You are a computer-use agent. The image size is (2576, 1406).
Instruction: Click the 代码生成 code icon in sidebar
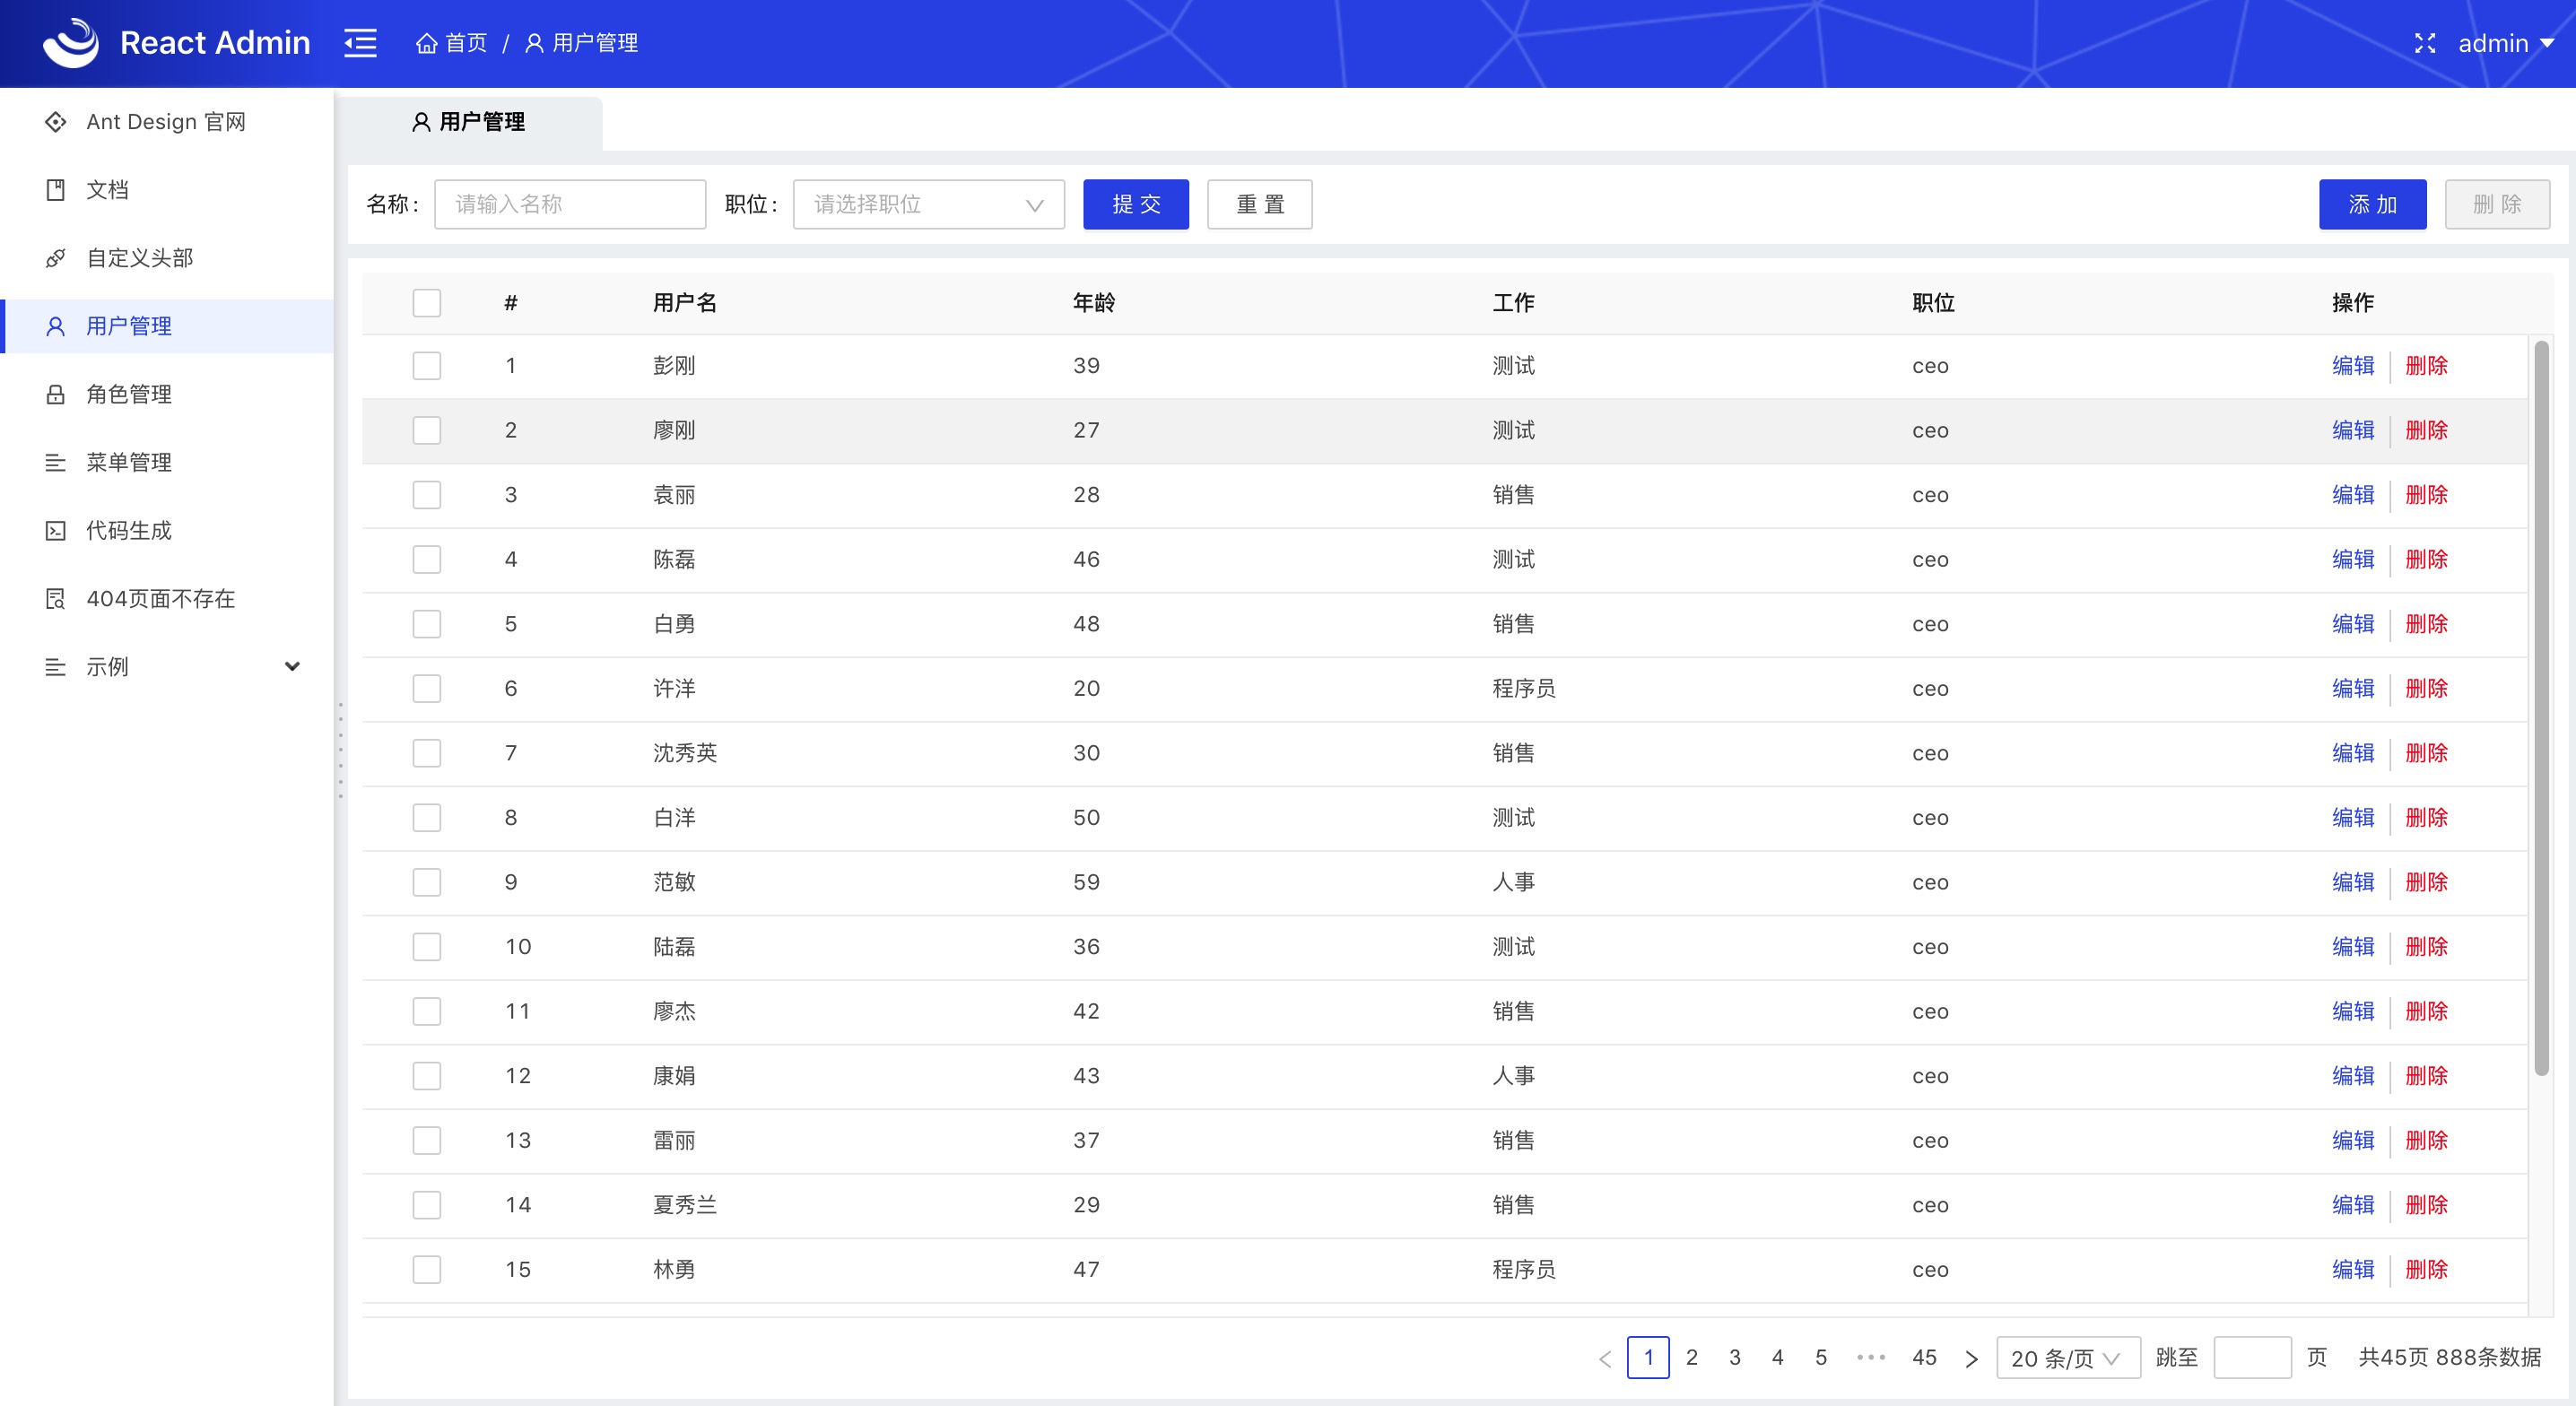coord(56,530)
